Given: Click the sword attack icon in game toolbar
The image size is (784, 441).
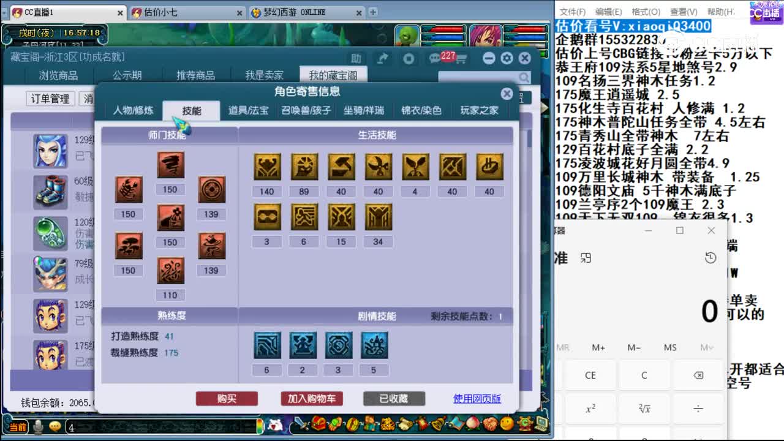Looking at the screenshot, I should click(x=301, y=424).
